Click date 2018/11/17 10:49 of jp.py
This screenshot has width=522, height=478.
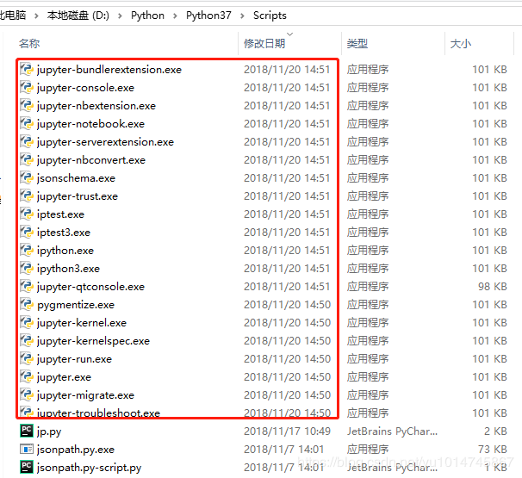click(287, 431)
